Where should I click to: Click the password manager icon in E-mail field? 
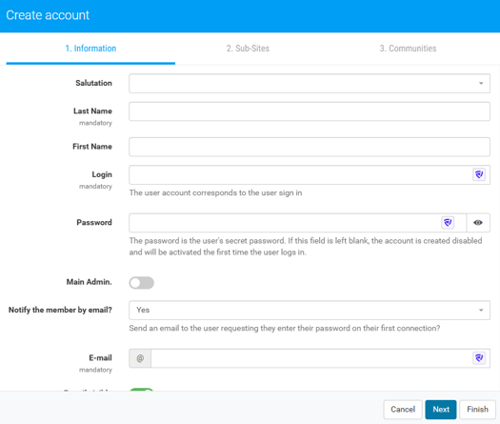click(x=479, y=358)
